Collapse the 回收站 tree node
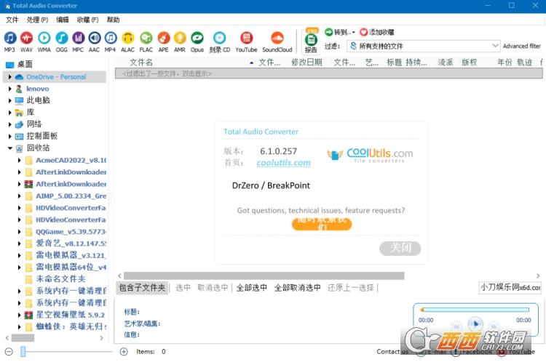546x362 pixels. coord(9,148)
